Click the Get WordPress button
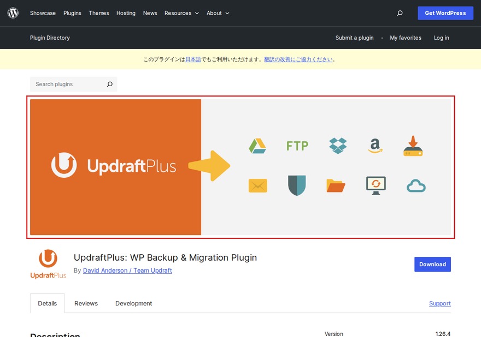The image size is (481, 337). pyautogui.click(x=445, y=13)
